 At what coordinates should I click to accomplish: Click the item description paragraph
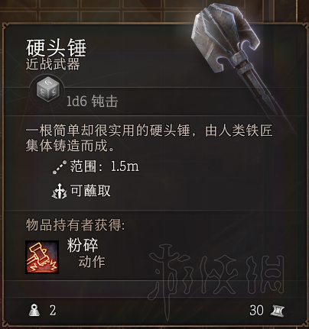tap(149, 138)
